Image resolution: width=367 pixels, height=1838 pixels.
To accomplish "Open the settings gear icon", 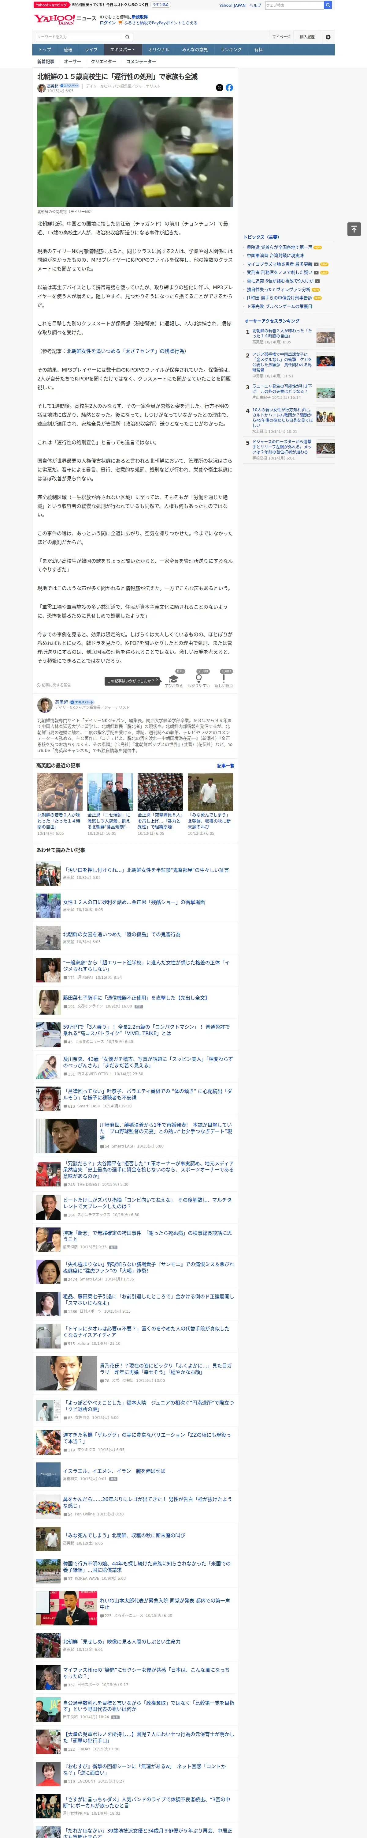I will [x=328, y=37].
